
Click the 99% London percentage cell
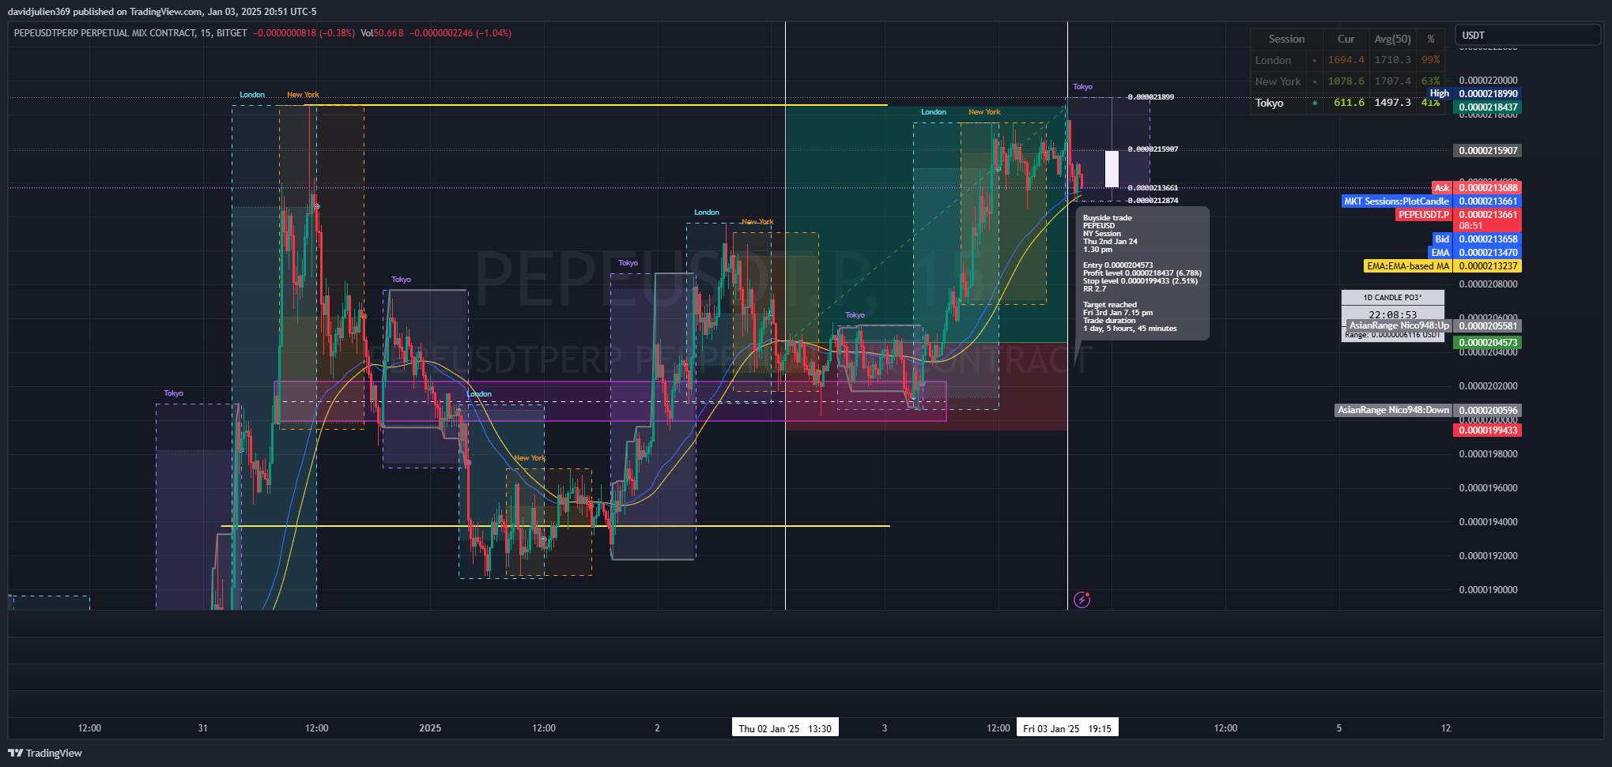1430,60
